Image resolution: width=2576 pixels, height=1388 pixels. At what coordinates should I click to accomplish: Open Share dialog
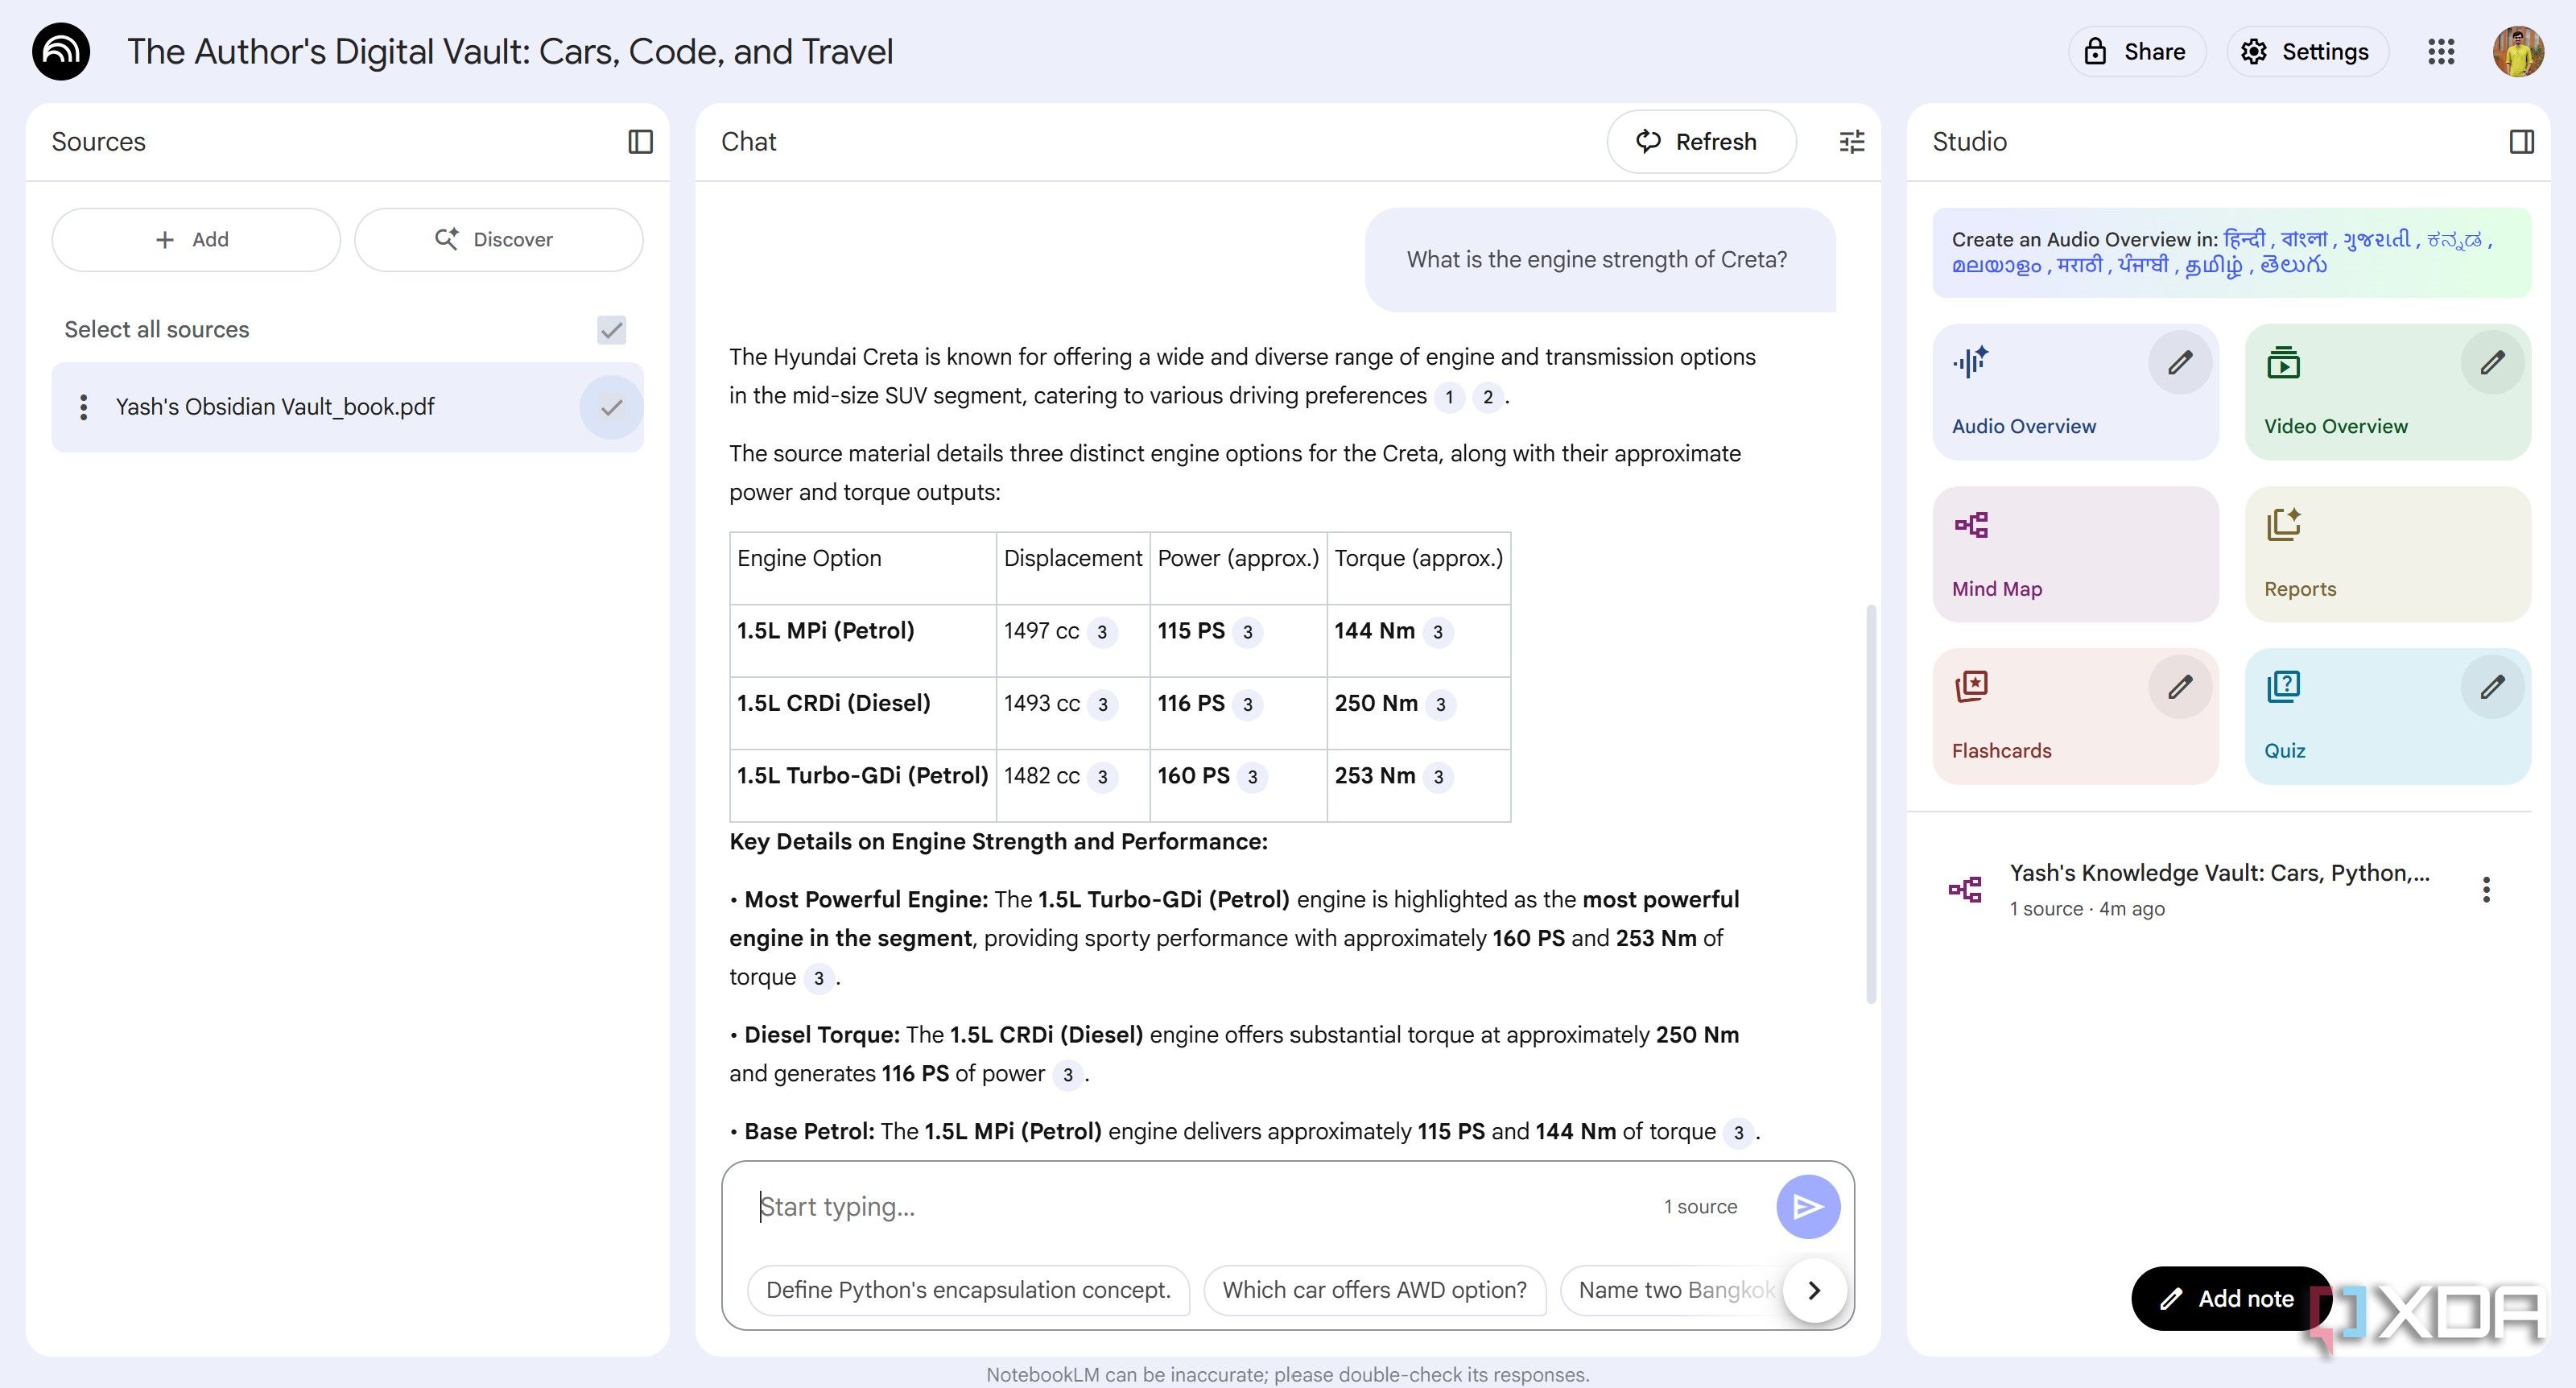click(2136, 52)
